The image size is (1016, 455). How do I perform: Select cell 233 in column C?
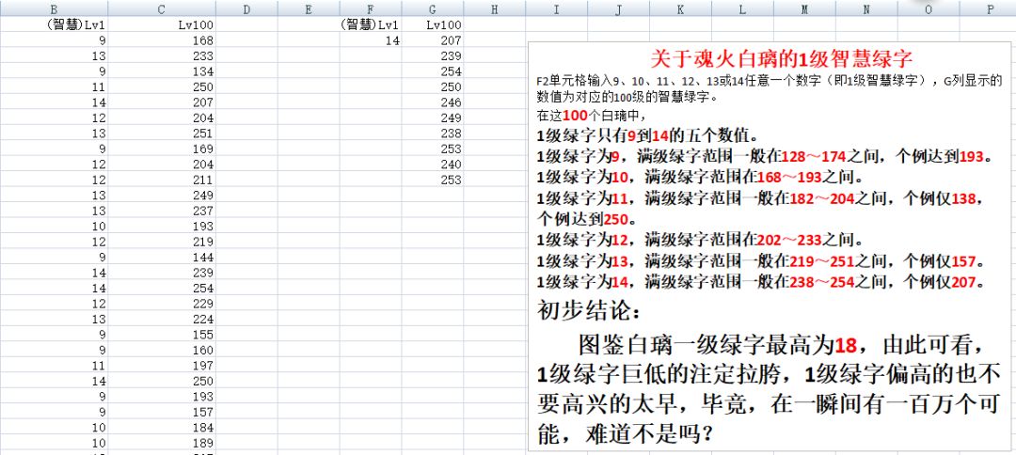[x=162, y=55]
